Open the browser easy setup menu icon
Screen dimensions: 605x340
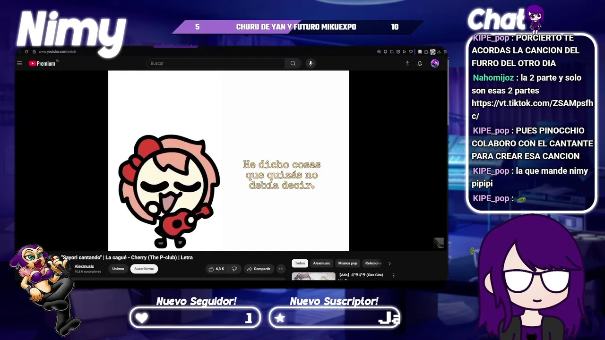pyautogui.click(x=445, y=52)
